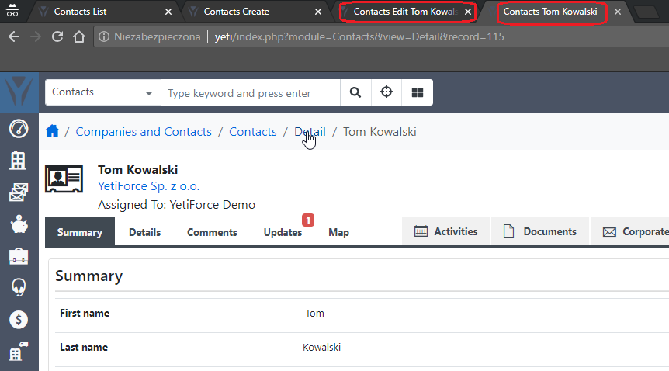
Task: Click the First name field label
Action: click(x=85, y=314)
